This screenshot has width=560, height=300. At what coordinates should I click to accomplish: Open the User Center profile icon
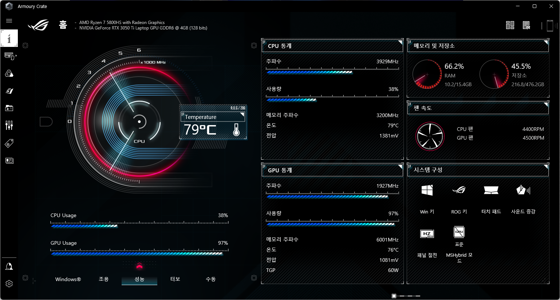9,266
